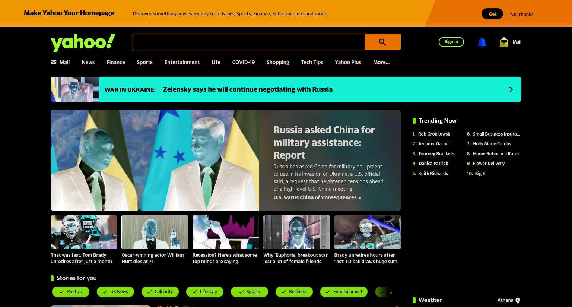Image resolution: width=572 pixels, height=307 pixels.
Task: Open 'Recession? Here's what some' headline
Action: [225, 258]
